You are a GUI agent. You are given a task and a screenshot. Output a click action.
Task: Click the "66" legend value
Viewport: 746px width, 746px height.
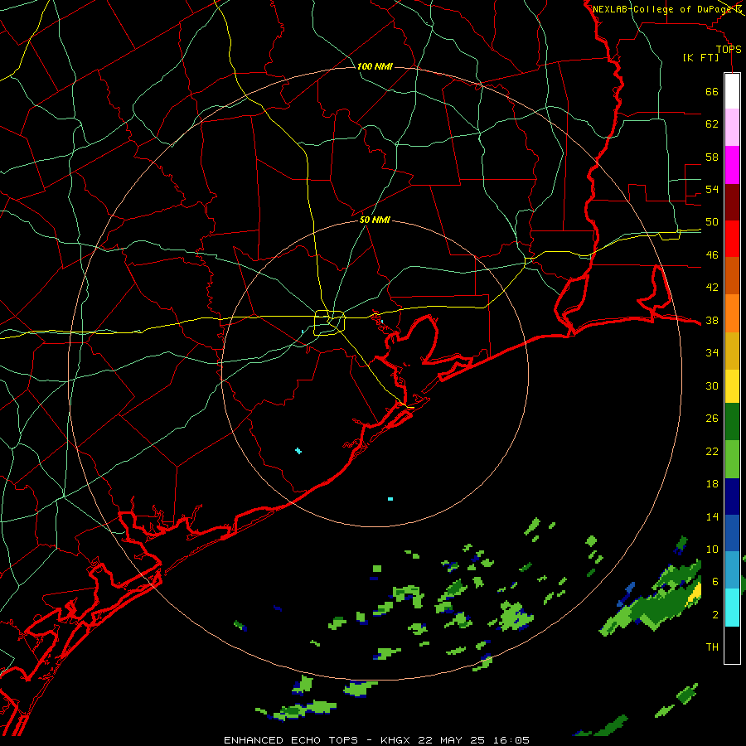(x=712, y=91)
